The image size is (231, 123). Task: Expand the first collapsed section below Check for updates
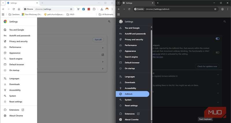click(218, 74)
